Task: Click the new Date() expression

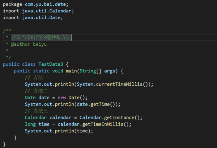Action: pos(71,98)
